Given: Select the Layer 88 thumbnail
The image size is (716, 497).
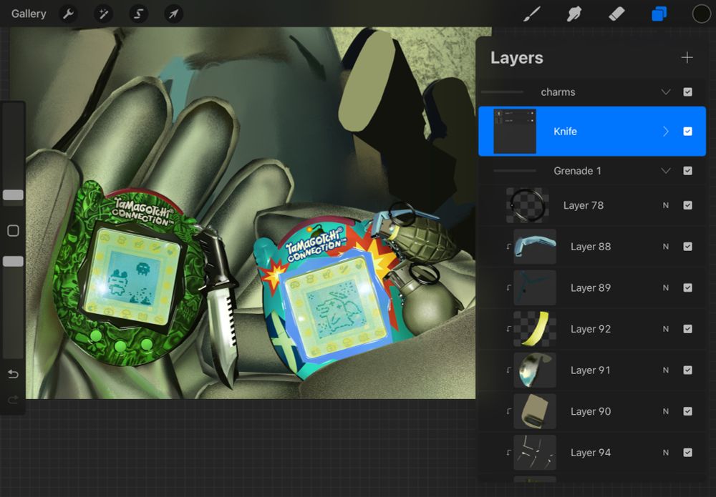Looking at the screenshot, I should (x=535, y=247).
